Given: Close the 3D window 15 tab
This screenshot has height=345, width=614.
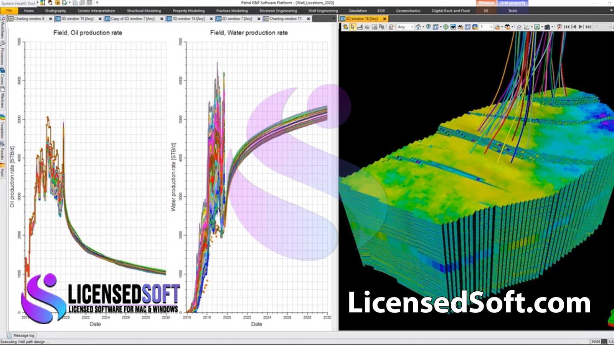Looking at the screenshot, I should 100,18.
